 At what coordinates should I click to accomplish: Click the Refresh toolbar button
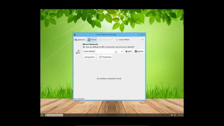(x=92, y=40)
